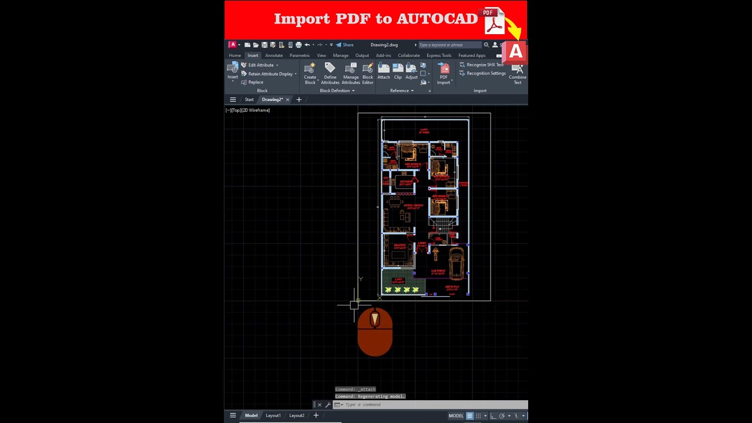Click the command line customize wrench icon

pyautogui.click(x=328, y=405)
